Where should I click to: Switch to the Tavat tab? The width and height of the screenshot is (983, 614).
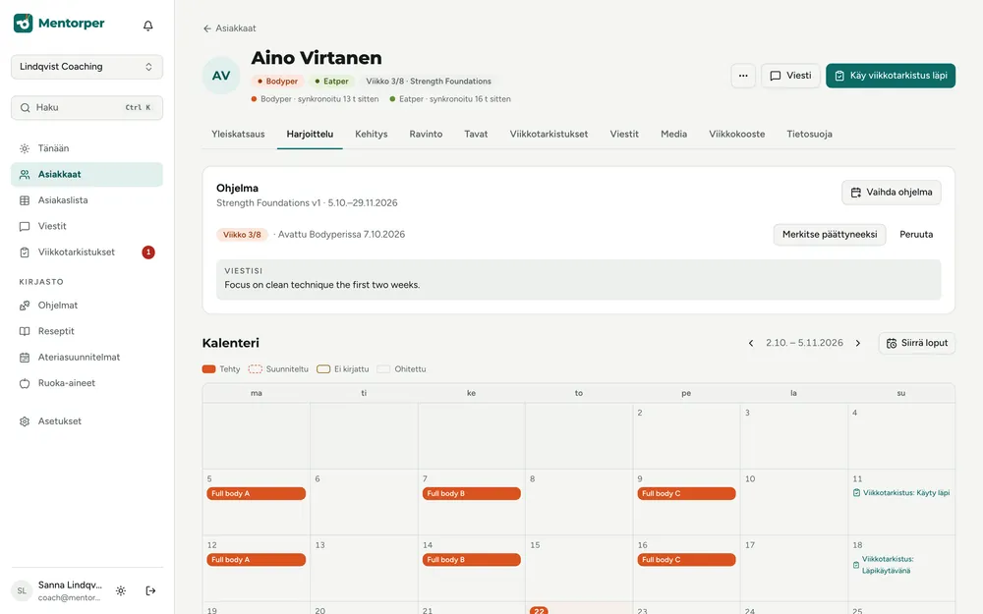pyautogui.click(x=476, y=134)
